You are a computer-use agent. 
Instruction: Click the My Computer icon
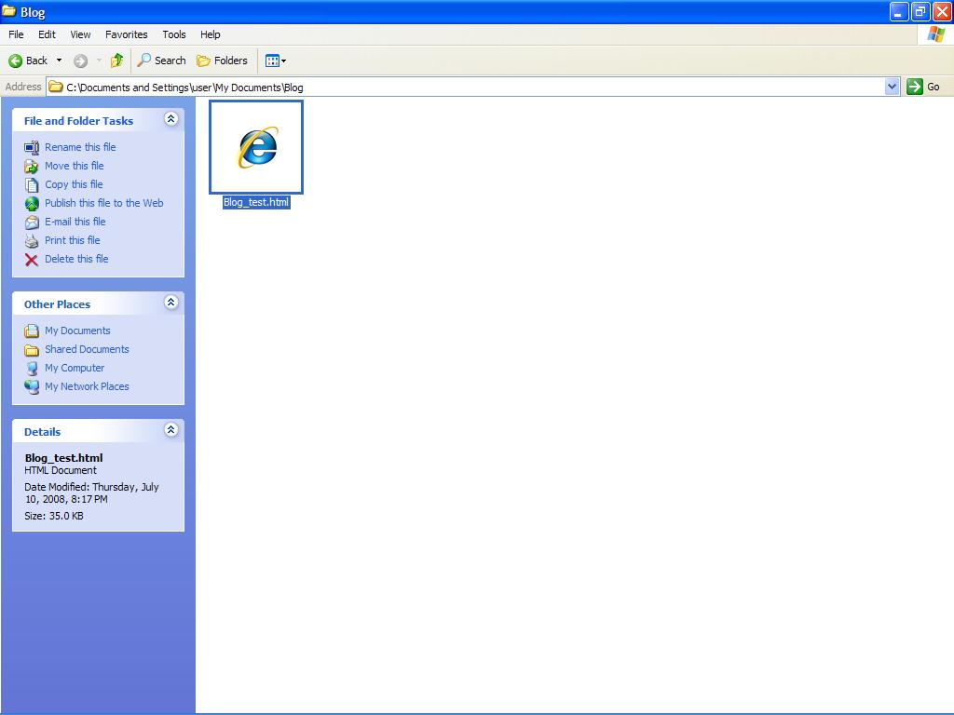pos(32,369)
